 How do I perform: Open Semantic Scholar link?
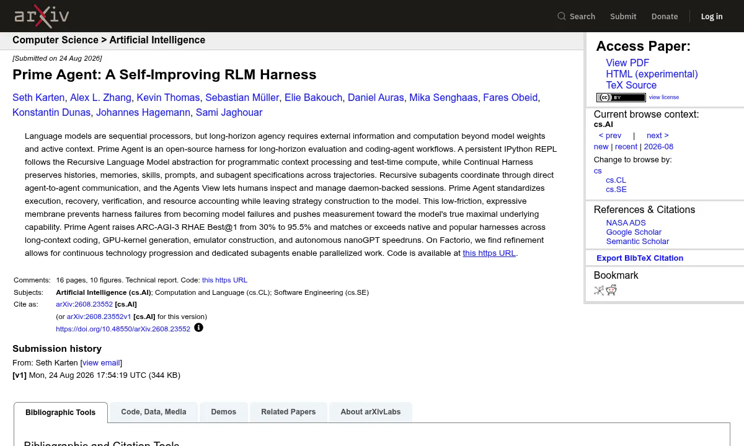coord(637,242)
